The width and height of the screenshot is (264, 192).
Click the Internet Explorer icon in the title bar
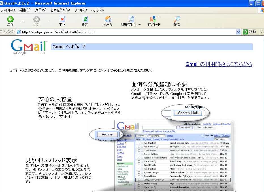tap(1, 3)
